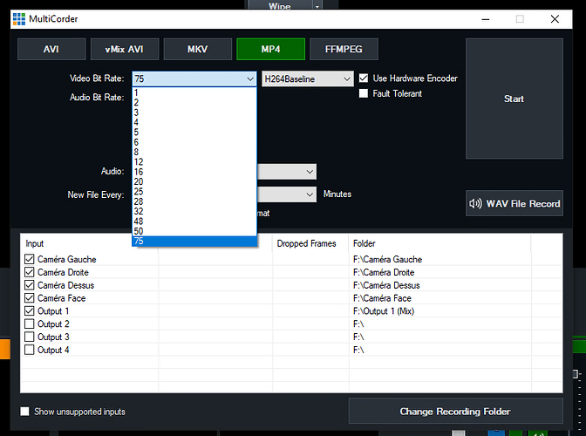Choose bit rate 12 from the list
Viewport: 586px width, 436px height.
194,162
